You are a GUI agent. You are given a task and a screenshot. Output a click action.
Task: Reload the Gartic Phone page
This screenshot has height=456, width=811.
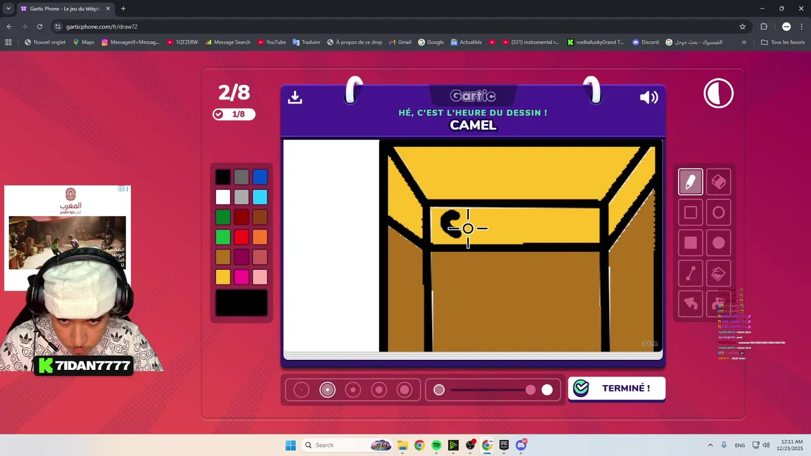click(39, 27)
